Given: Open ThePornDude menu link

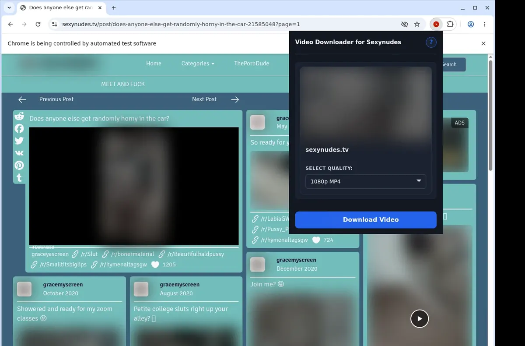Looking at the screenshot, I should (x=252, y=64).
